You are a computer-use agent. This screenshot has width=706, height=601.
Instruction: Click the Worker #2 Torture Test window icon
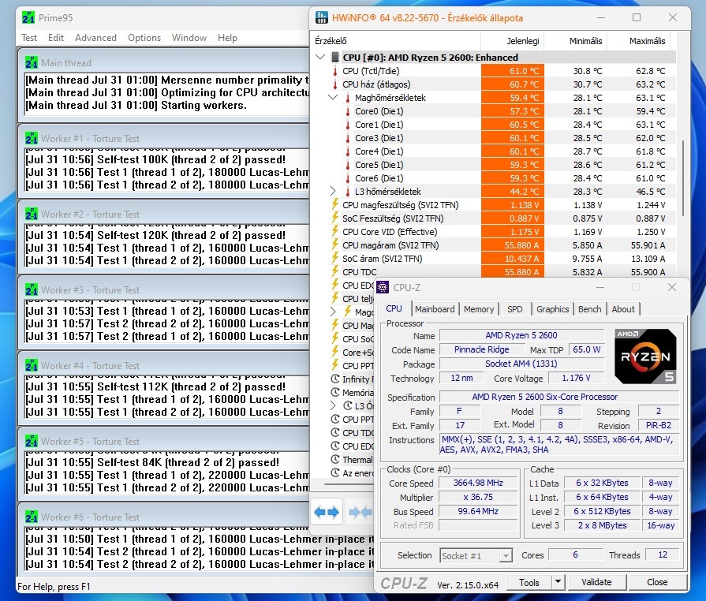(32, 214)
